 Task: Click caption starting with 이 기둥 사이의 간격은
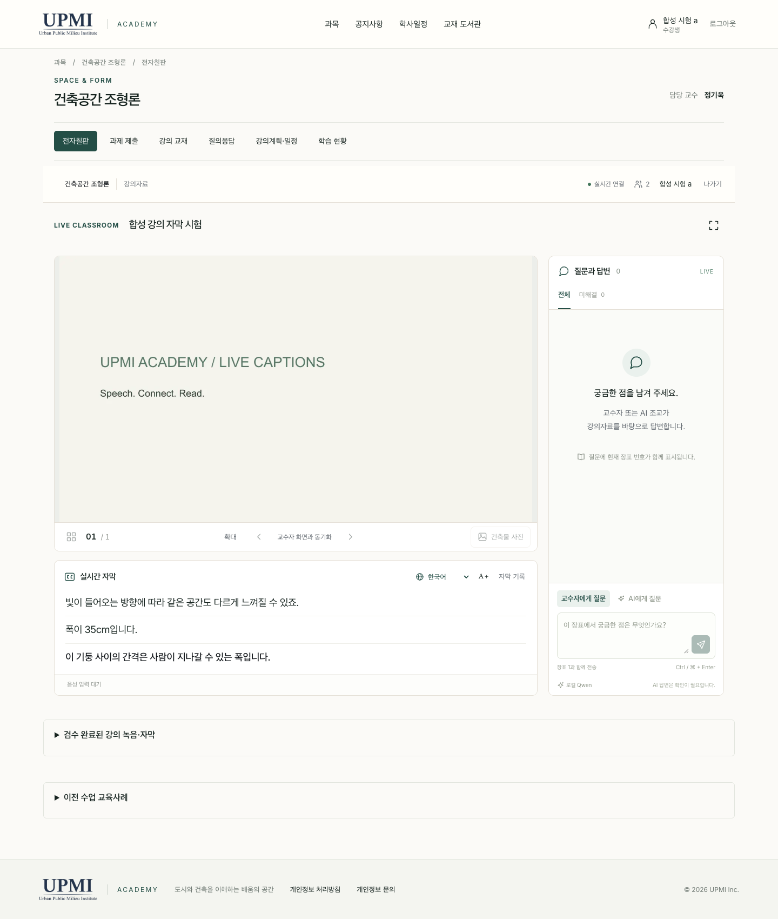[x=167, y=657]
